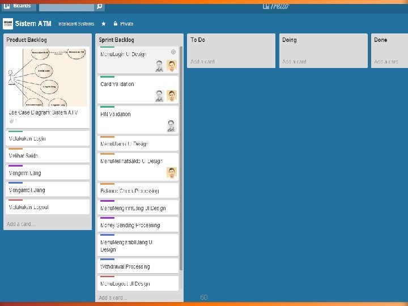Open the Money Sending Processing card

click(138, 224)
